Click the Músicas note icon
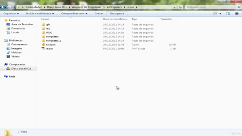 [8, 53]
